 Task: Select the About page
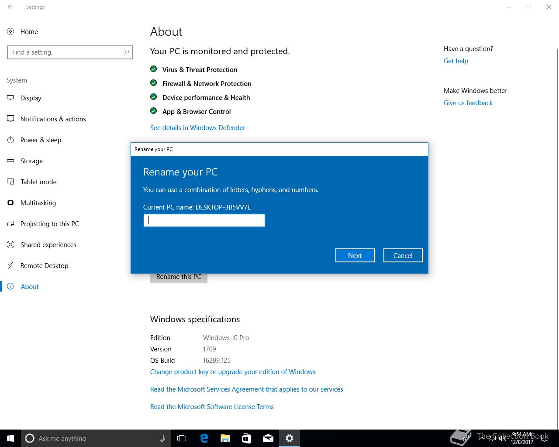[30, 287]
